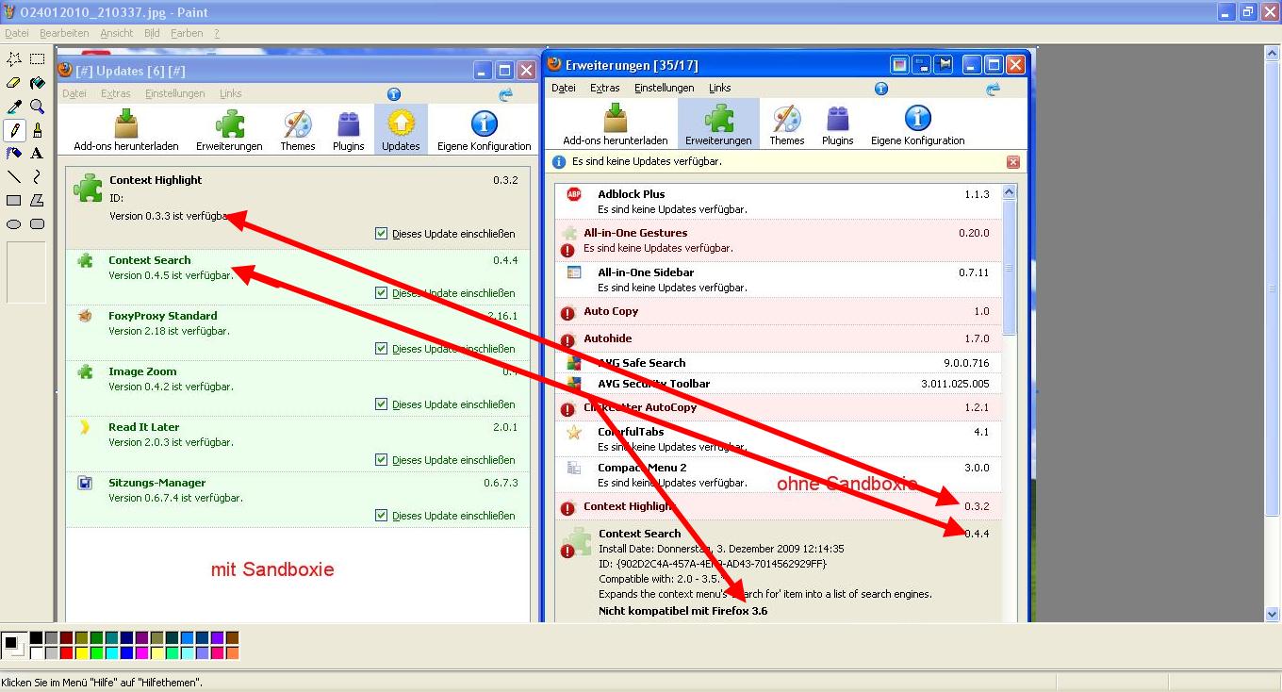Screen dimensions: 1282x692
Task: Select the rectangular Select tool in Paint
Action: pos(38,59)
